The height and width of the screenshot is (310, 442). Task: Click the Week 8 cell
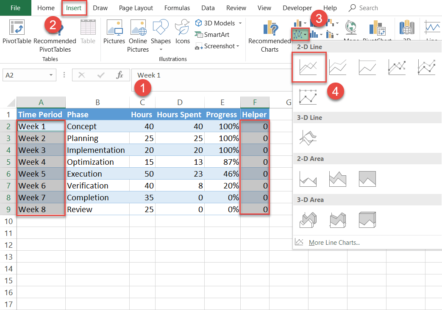tap(41, 209)
